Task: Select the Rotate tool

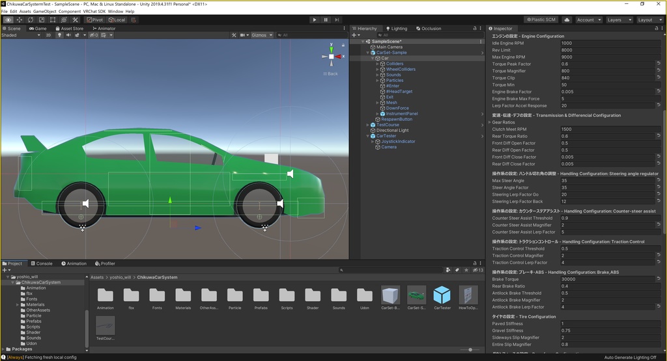Action: click(x=31, y=20)
